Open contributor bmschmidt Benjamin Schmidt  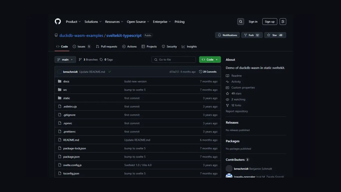(249, 169)
